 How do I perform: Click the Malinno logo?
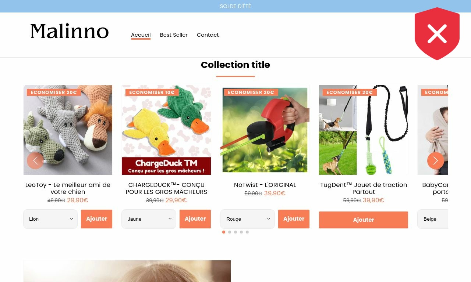pyautogui.click(x=70, y=31)
